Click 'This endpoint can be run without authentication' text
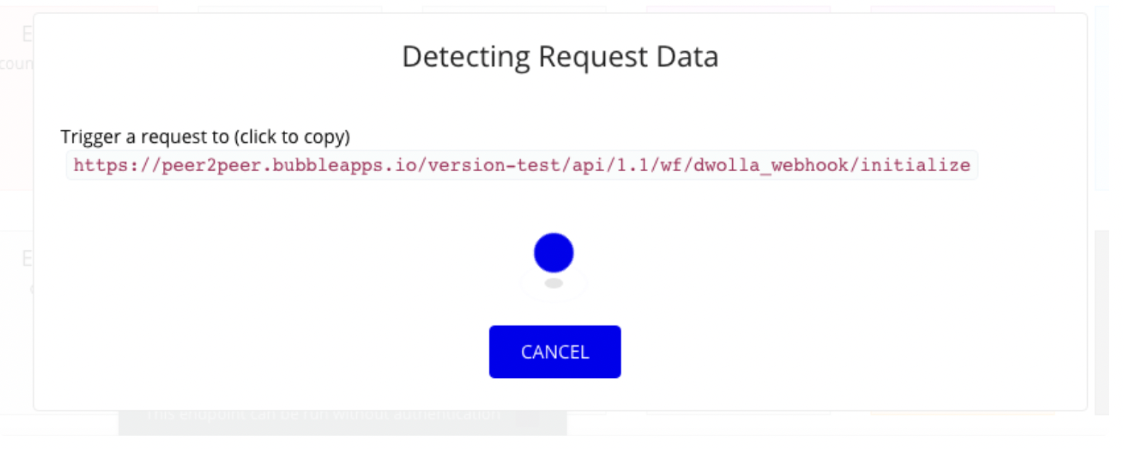 click(x=323, y=414)
